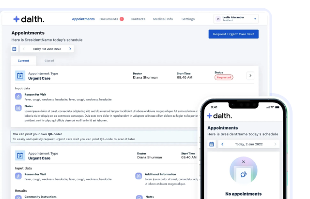
Task: Click the Notes icon in the first appointment
Action: coord(18,108)
